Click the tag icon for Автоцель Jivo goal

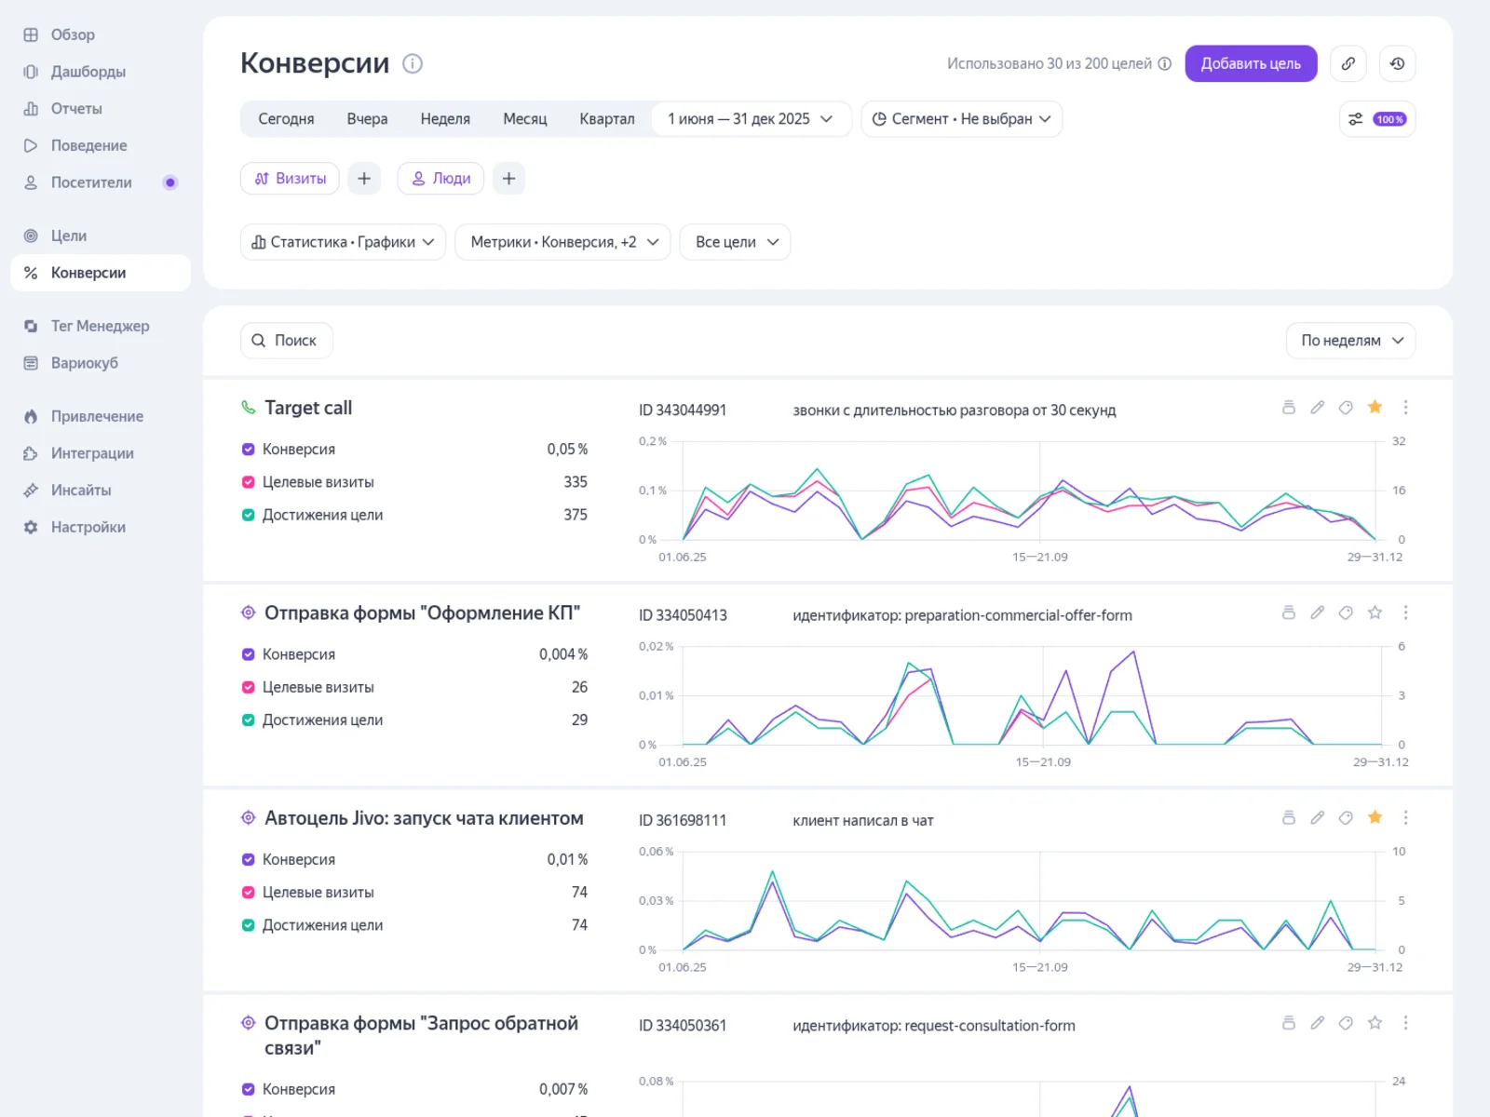[1346, 817]
